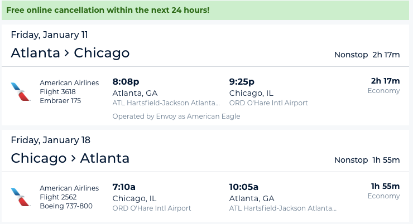413x224 pixels.
Task: Select the free online cancellation banner
Action: (205, 10)
